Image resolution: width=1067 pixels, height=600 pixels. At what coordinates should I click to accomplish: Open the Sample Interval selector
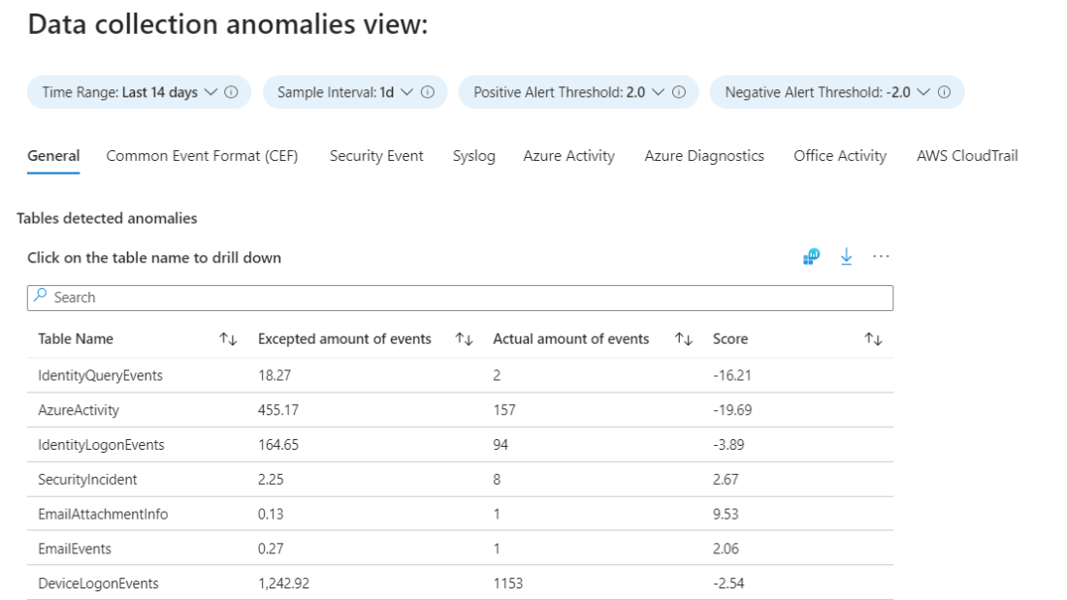pyautogui.click(x=408, y=92)
